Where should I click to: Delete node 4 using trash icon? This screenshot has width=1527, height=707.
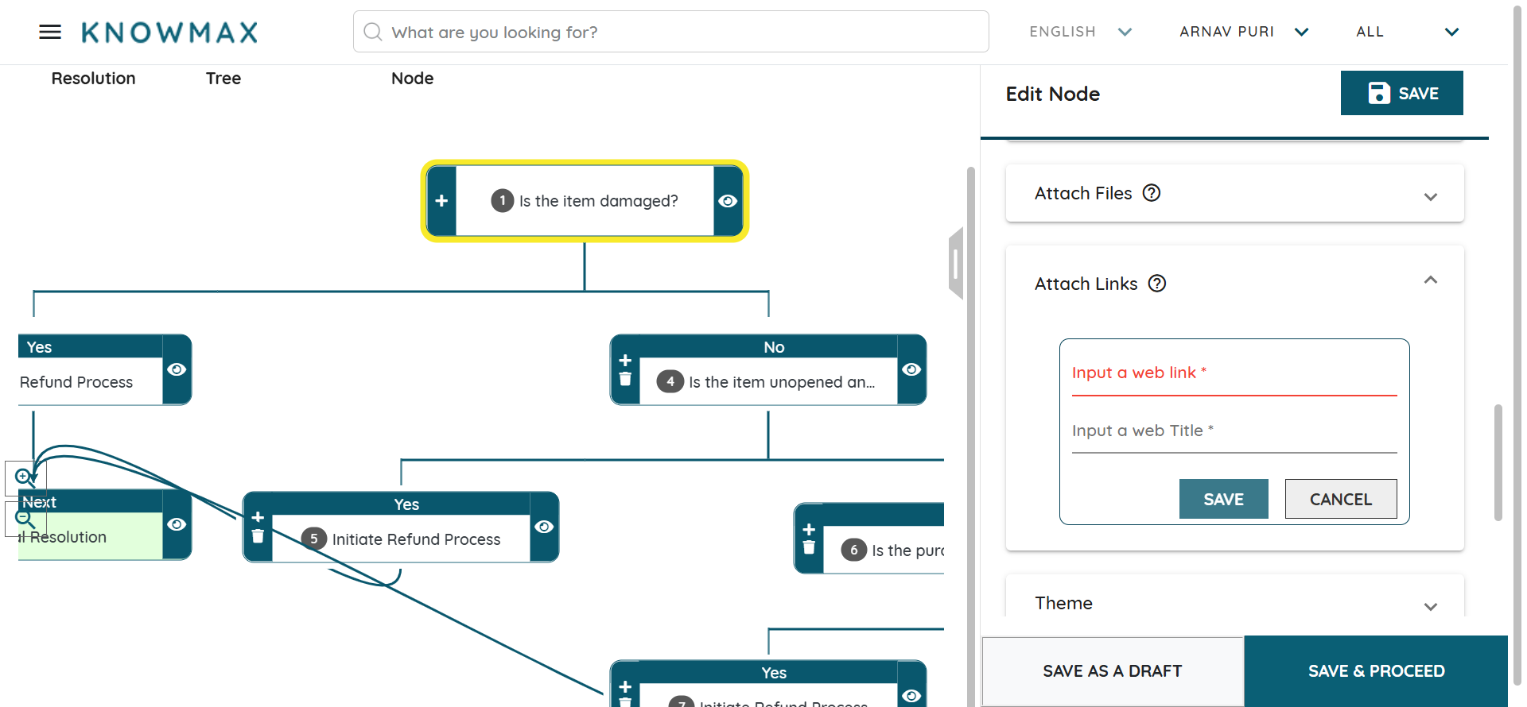pyautogui.click(x=625, y=380)
